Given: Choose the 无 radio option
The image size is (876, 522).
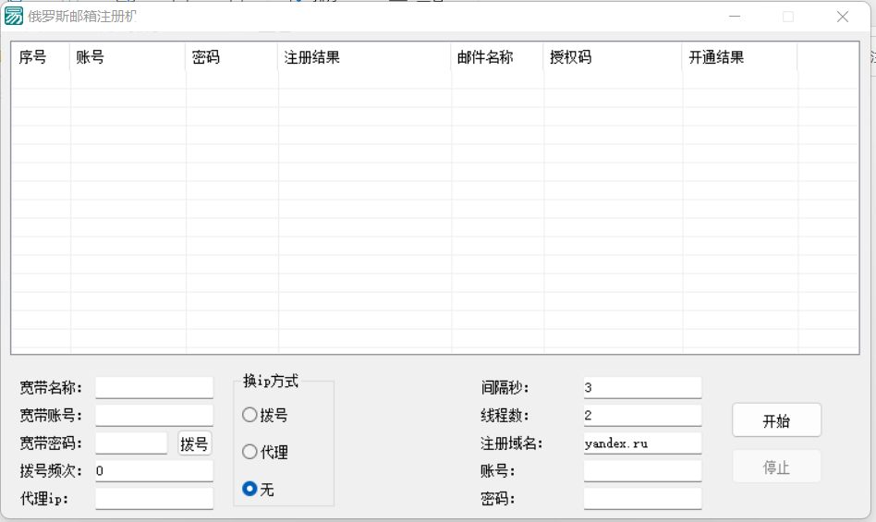Looking at the screenshot, I should (x=250, y=490).
